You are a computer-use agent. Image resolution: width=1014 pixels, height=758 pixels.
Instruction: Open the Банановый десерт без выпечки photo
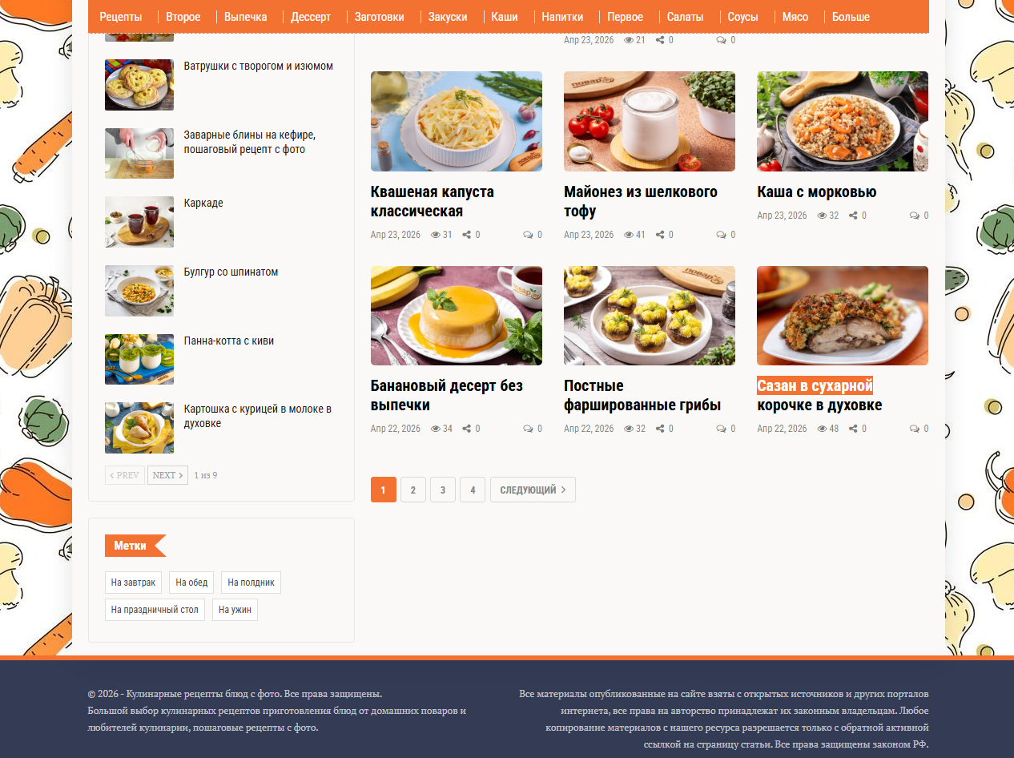pyautogui.click(x=457, y=316)
